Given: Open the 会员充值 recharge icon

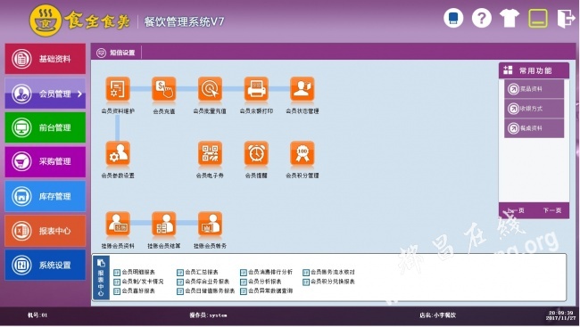Looking at the screenshot, I should tap(164, 89).
